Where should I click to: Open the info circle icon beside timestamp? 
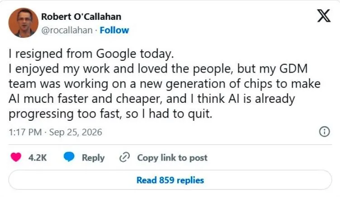pyautogui.click(x=324, y=132)
